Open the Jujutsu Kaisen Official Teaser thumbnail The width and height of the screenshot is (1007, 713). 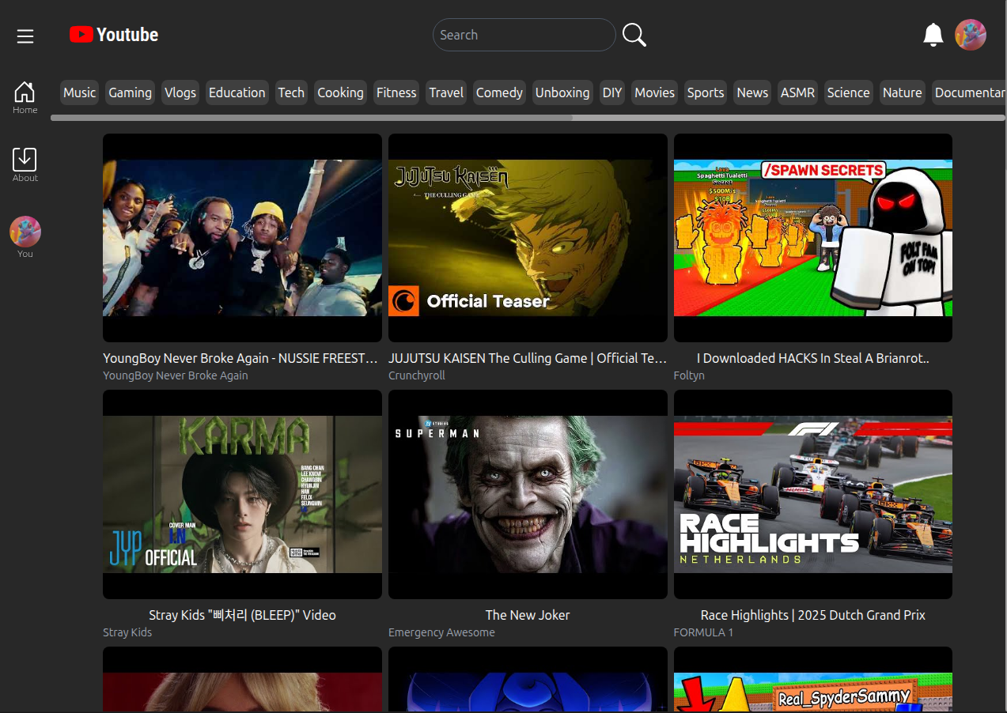click(528, 238)
